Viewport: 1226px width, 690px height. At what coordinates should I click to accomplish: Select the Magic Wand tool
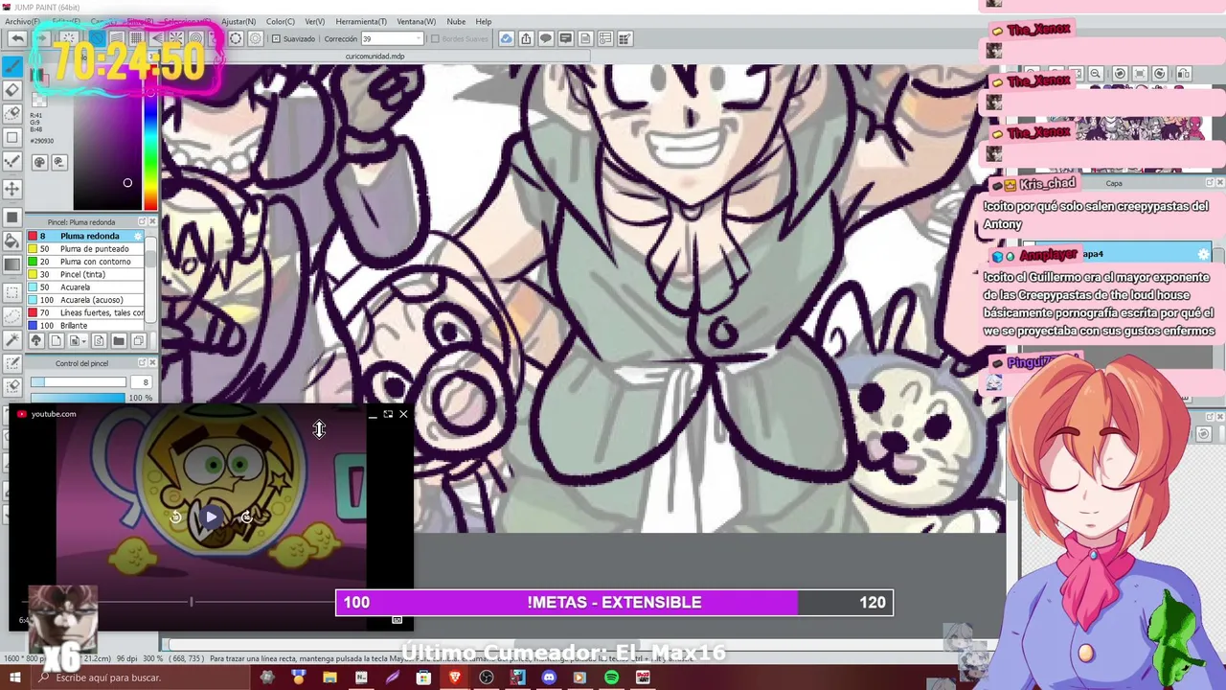pyautogui.click(x=12, y=338)
